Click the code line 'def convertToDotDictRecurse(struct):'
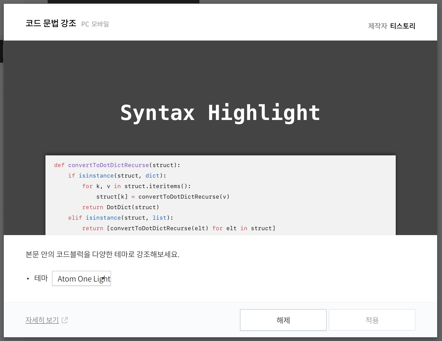Viewport: 442px width, 341px height. point(117,165)
